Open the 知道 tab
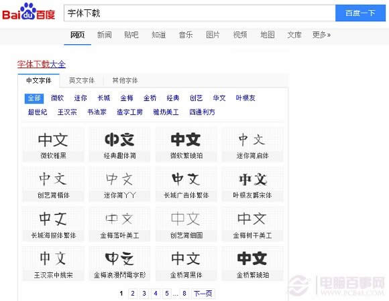 [158, 35]
